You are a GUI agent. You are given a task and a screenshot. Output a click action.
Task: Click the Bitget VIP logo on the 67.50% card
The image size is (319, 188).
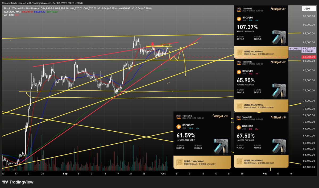pos(278,117)
